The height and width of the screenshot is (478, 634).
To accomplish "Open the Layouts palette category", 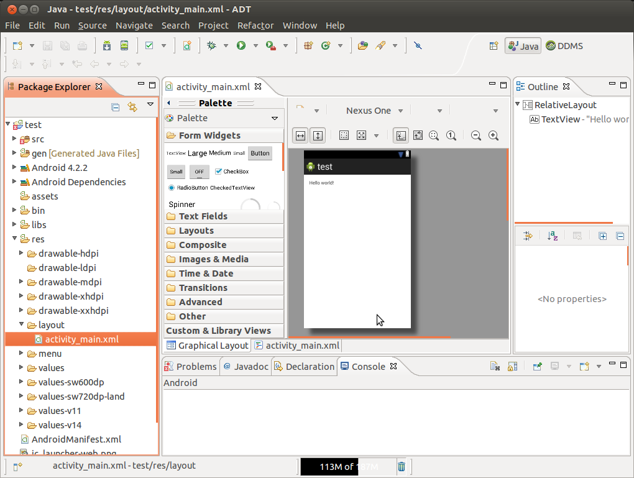I will coord(224,231).
